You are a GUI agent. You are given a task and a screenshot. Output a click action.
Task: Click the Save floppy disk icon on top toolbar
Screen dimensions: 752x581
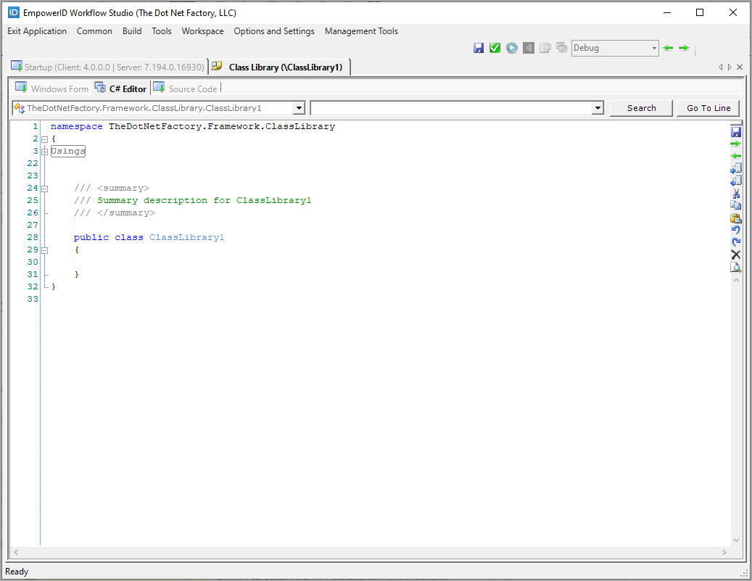pos(479,47)
